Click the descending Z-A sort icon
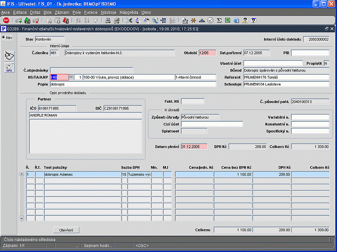 click(87, 21)
